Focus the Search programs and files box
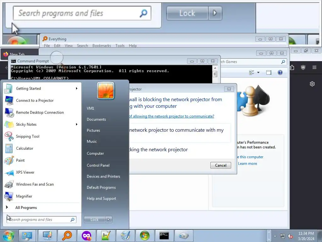This screenshot has width=322, height=242. click(x=41, y=220)
